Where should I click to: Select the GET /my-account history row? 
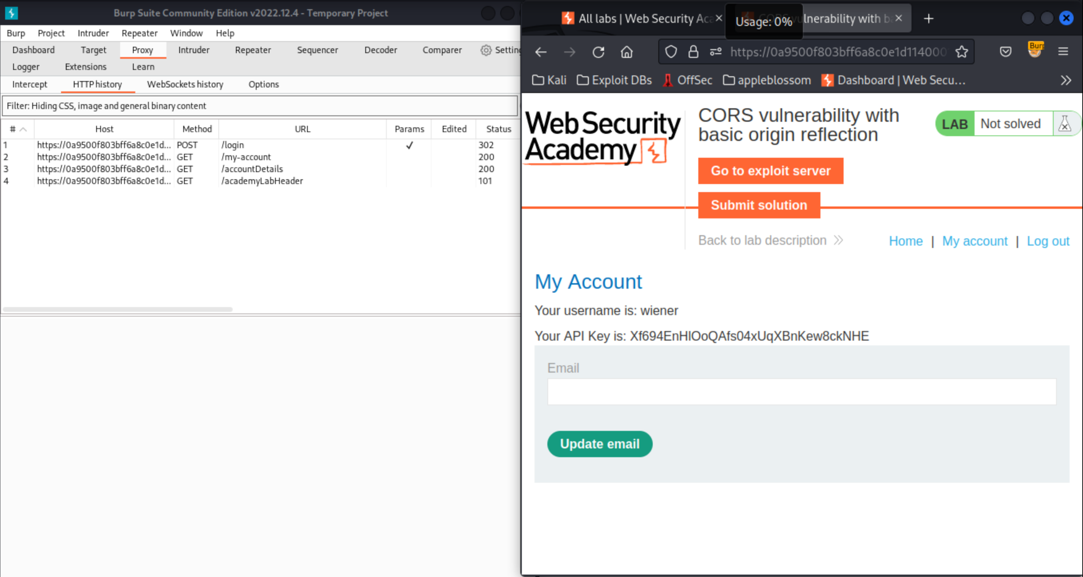pyautogui.click(x=260, y=157)
